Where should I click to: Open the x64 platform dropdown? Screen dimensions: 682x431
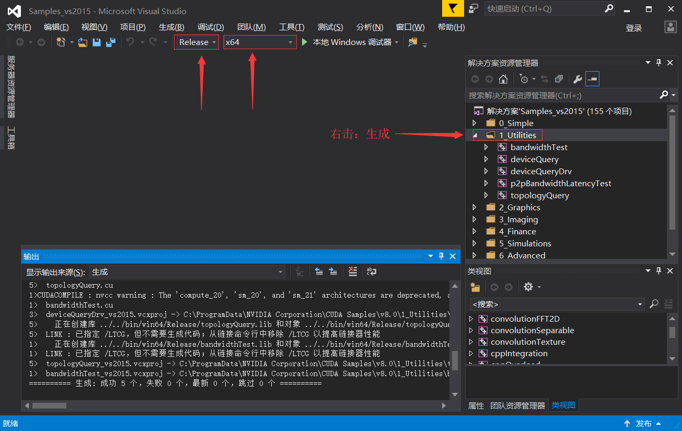(x=260, y=42)
